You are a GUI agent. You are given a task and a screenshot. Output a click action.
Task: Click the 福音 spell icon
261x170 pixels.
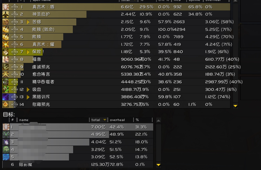click(x=6, y=59)
